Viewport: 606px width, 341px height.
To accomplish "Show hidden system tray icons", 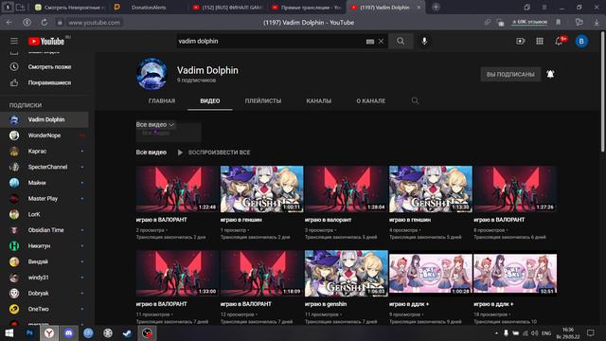I will pyautogui.click(x=496, y=332).
